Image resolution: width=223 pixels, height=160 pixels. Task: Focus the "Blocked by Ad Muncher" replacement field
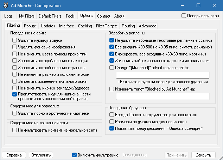coord(163,96)
